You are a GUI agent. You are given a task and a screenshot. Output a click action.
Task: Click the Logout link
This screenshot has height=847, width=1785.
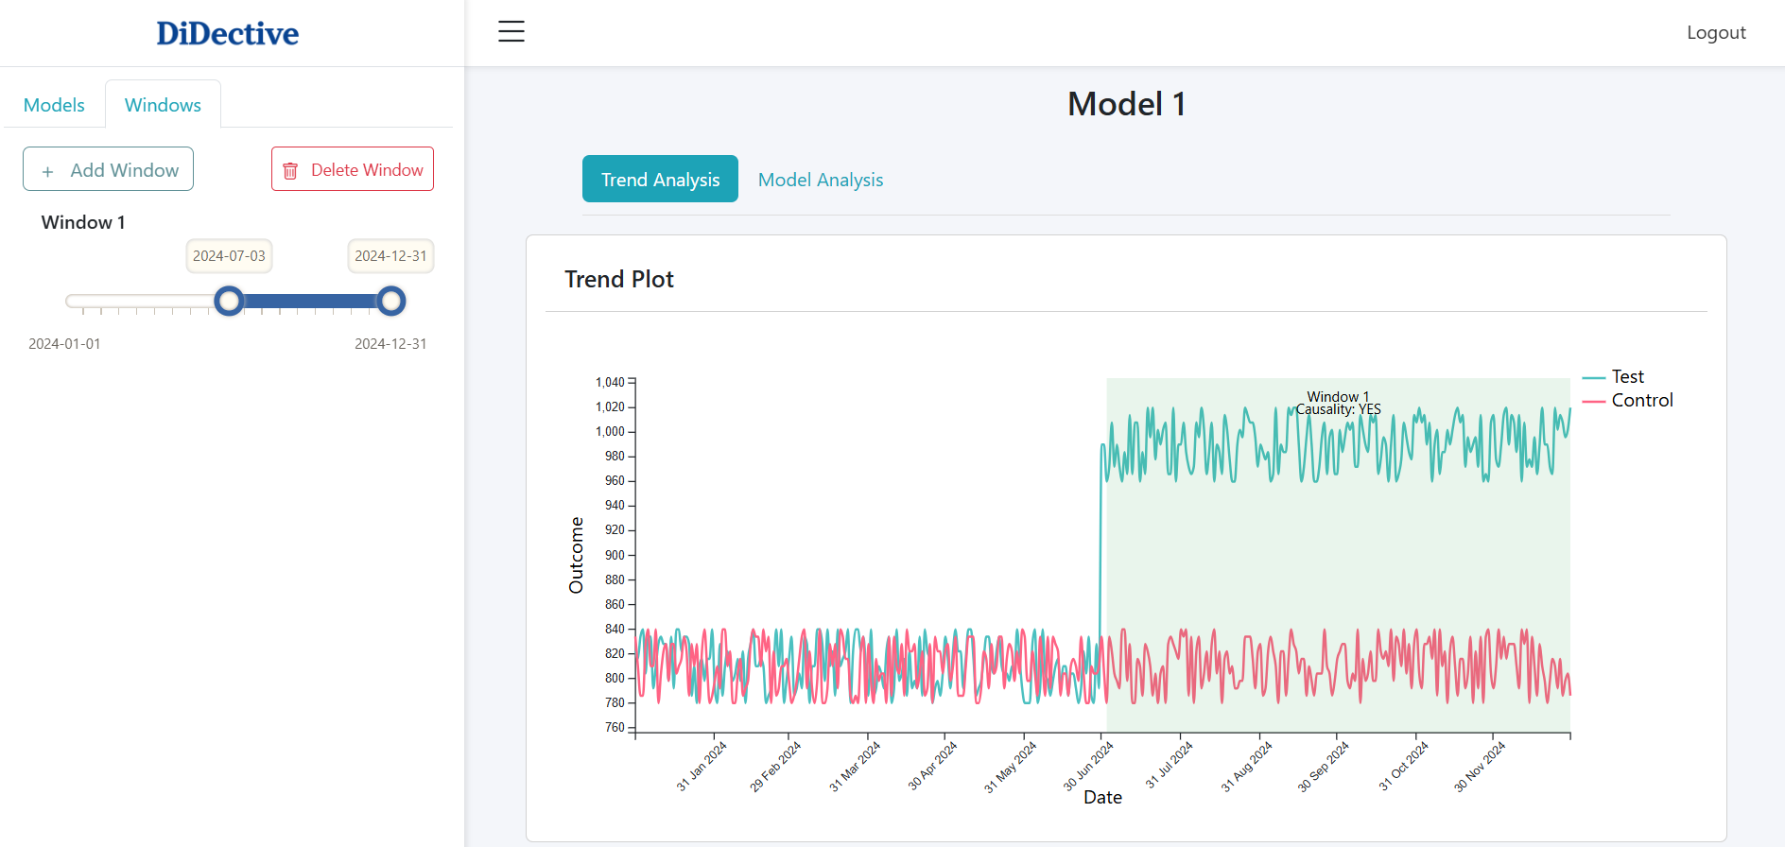tap(1716, 32)
